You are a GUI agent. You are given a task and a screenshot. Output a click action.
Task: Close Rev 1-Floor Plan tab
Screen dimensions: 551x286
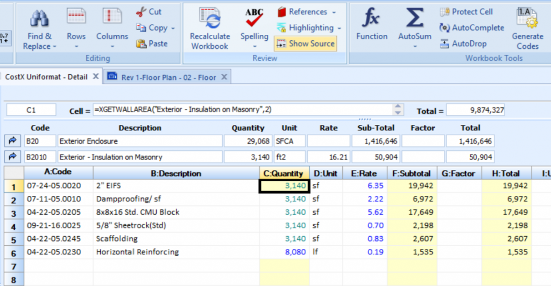[224, 77]
